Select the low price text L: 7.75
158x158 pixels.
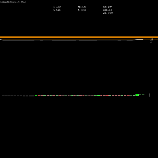click(82, 10)
